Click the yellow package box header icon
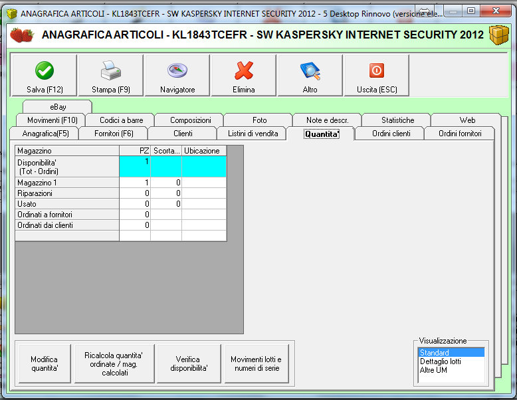The height and width of the screenshot is (400, 517). tap(499, 35)
